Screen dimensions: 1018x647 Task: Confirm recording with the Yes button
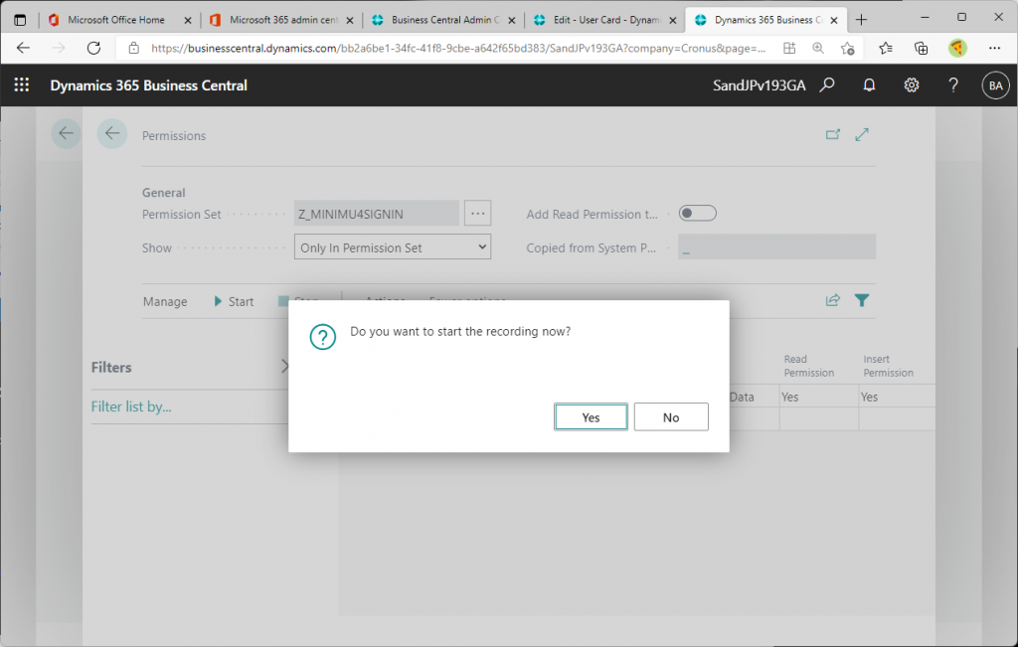pos(591,417)
